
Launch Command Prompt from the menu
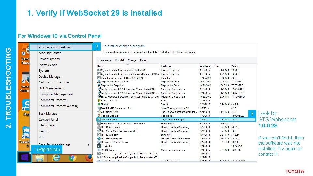52,100
